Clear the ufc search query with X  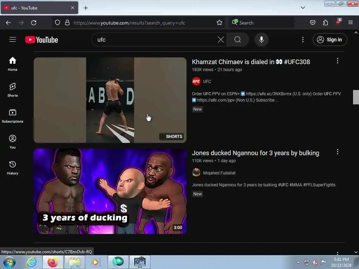tap(221, 40)
